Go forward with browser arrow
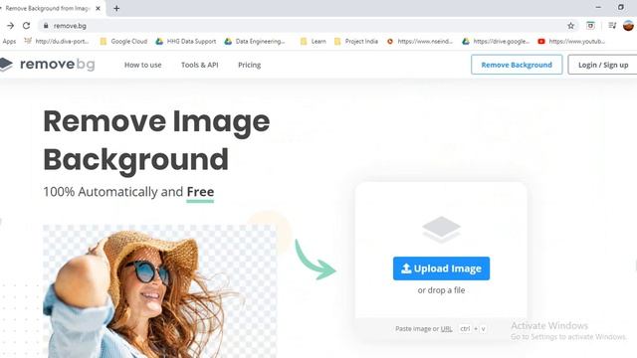The image size is (637, 358). tap(10, 26)
